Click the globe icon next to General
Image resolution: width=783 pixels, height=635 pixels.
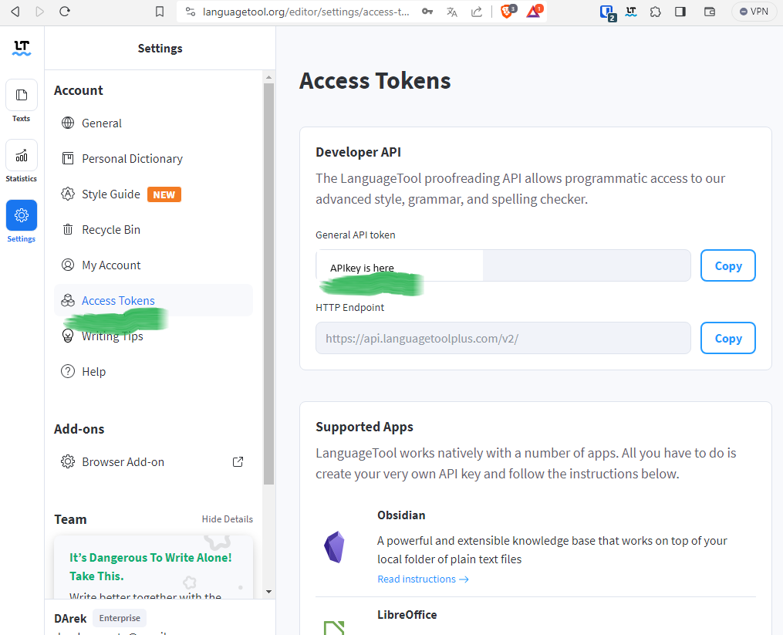click(x=68, y=123)
